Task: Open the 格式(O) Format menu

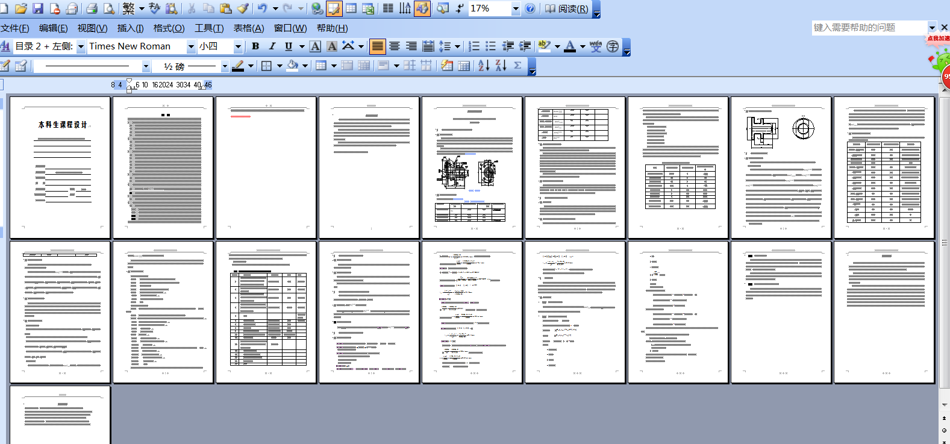Action: (x=169, y=28)
